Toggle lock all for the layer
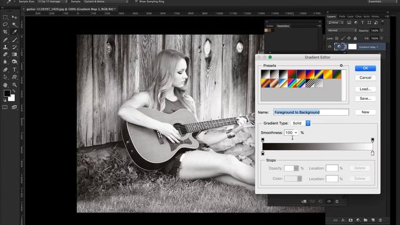Viewport: 400px width, 225px height. pos(355,38)
